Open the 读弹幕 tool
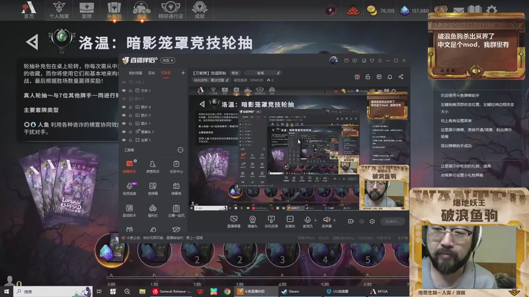This screenshot has width=529, height=297. click(x=153, y=189)
